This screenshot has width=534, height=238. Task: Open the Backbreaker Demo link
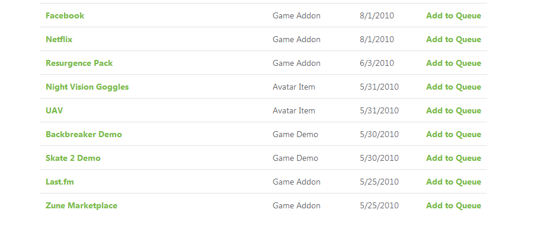[x=84, y=134]
